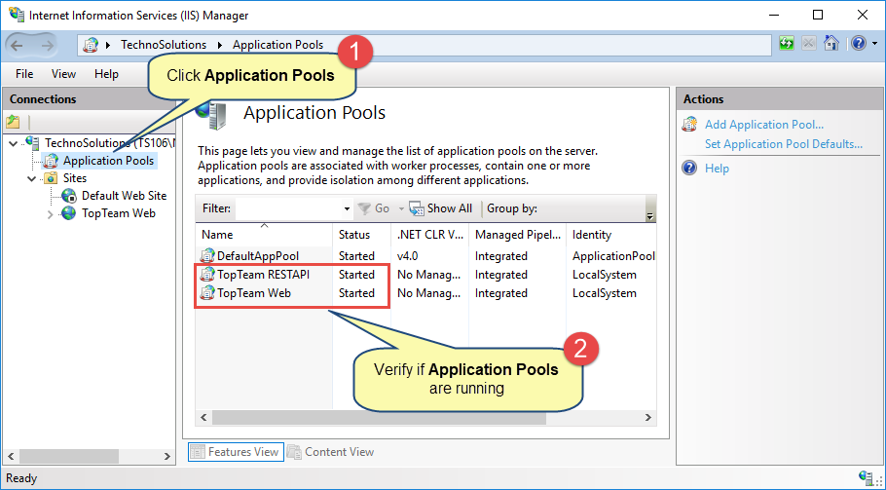The height and width of the screenshot is (490, 886).
Task: Collapse the TechnoSolutions server node
Action: [13, 143]
